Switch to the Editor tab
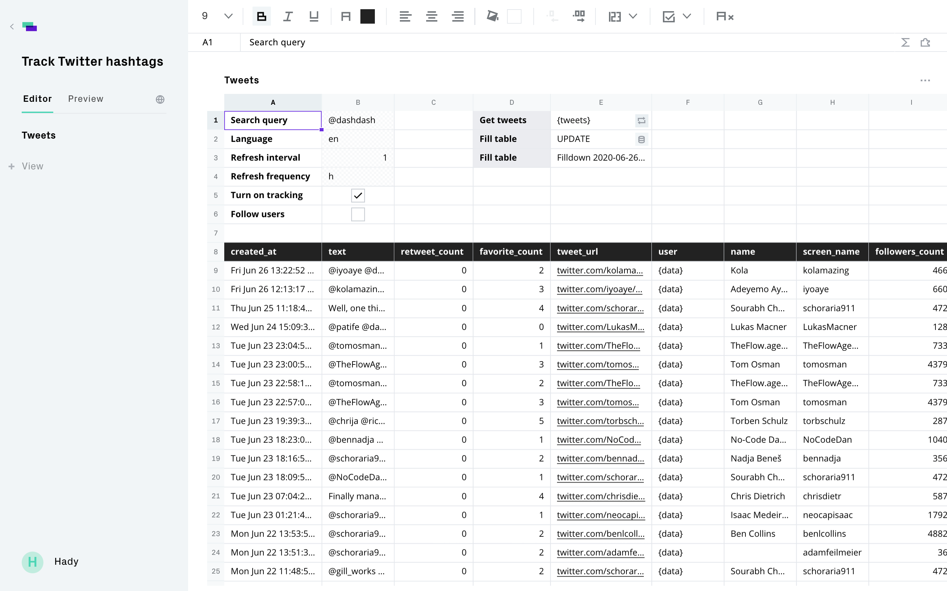The height and width of the screenshot is (591, 947). tap(37, 99)
